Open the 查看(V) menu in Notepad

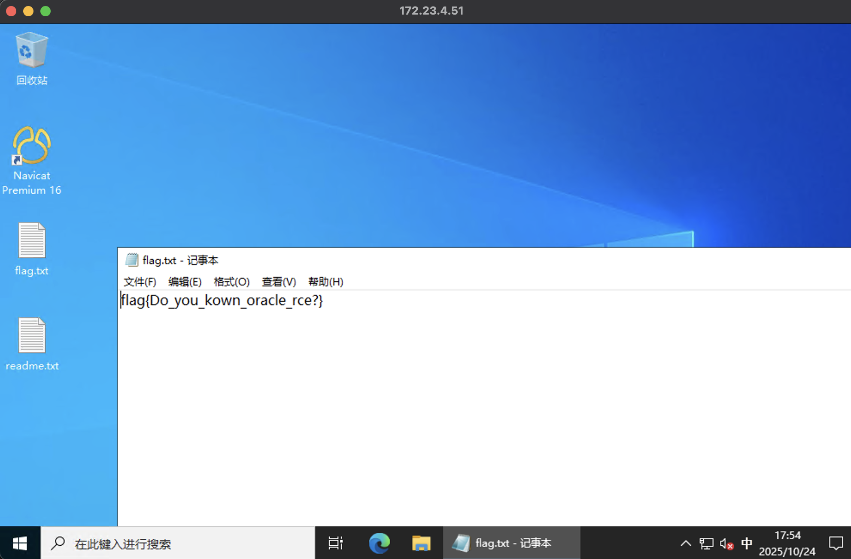point(279,282)
